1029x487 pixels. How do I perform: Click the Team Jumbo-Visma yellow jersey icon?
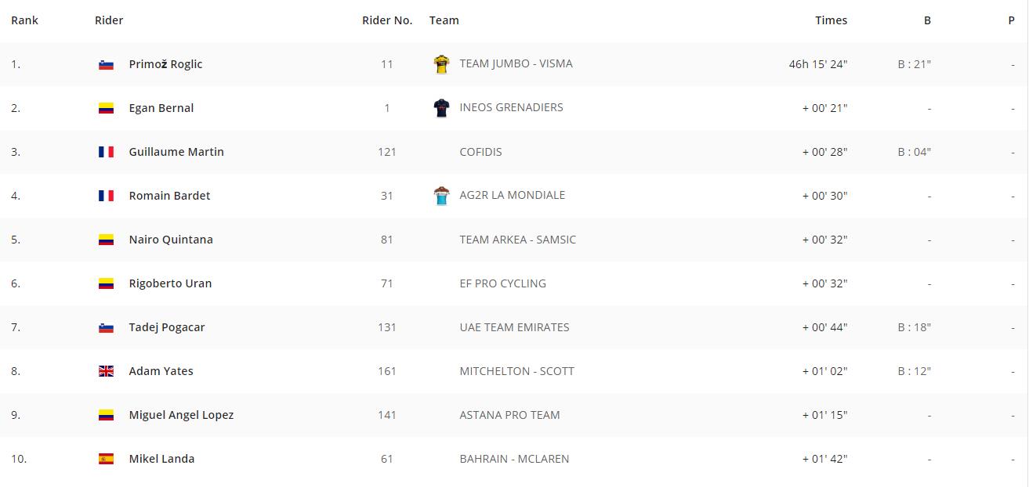click(x=441, y=64)
